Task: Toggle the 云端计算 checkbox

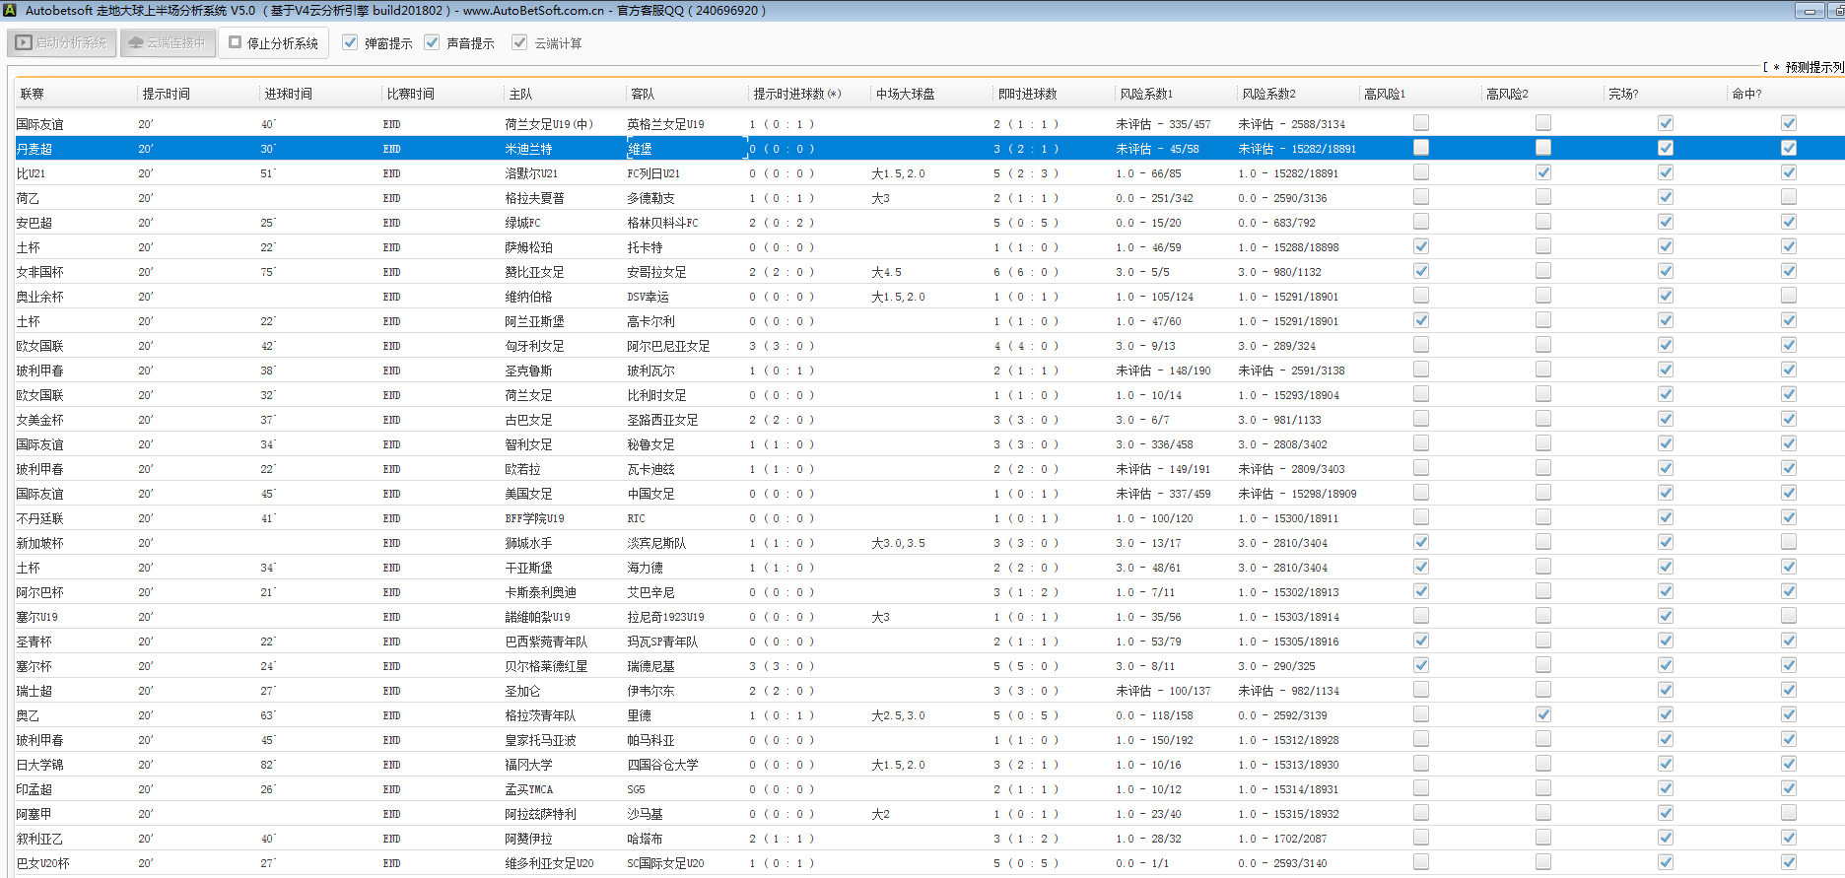Action: click(x=520, y=43)
